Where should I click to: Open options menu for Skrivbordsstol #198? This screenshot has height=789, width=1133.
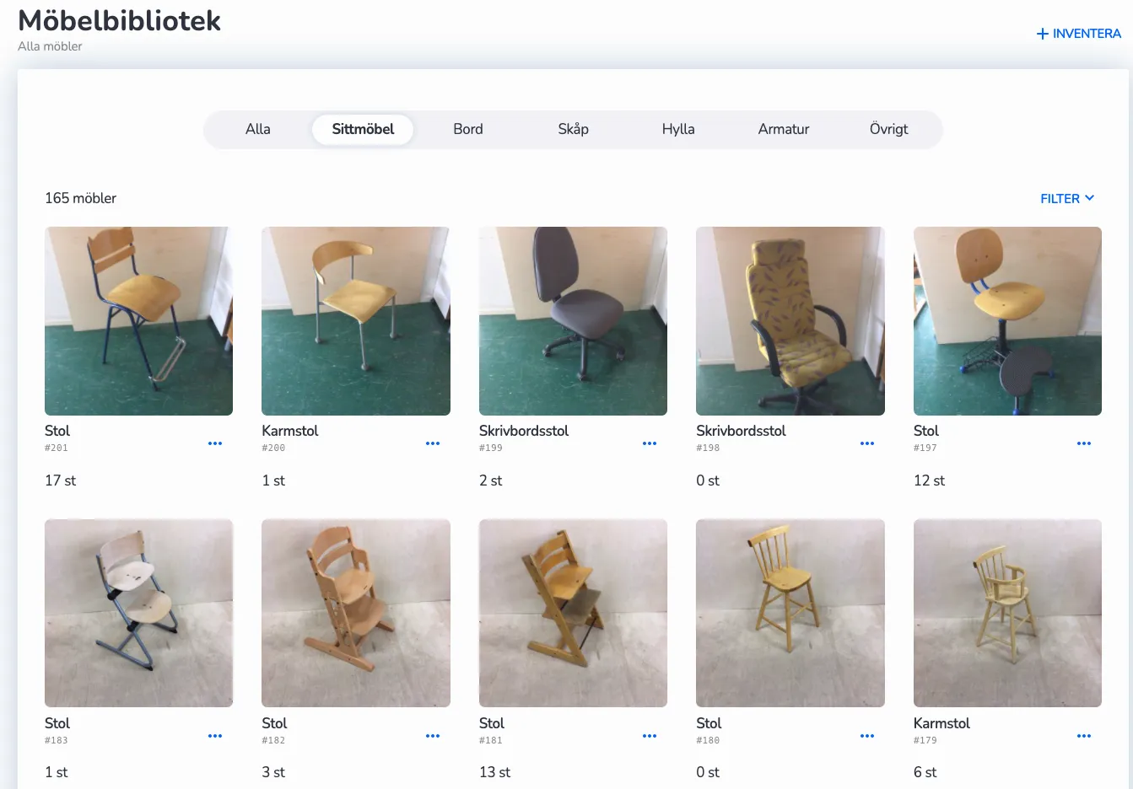coord(867,443)
